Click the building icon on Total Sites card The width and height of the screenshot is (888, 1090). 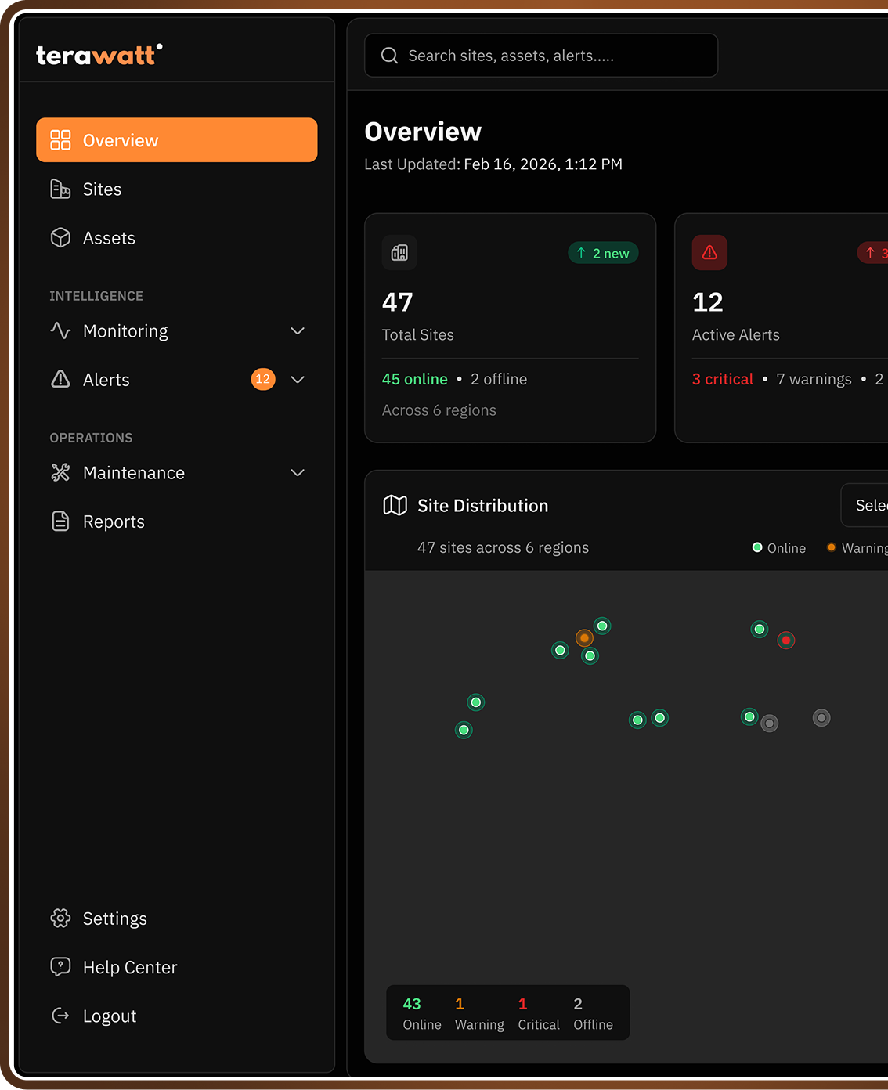click(x=399, y=252)
